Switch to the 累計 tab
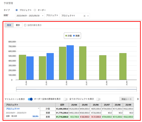142x122 pixels. (x=18, y=25)
